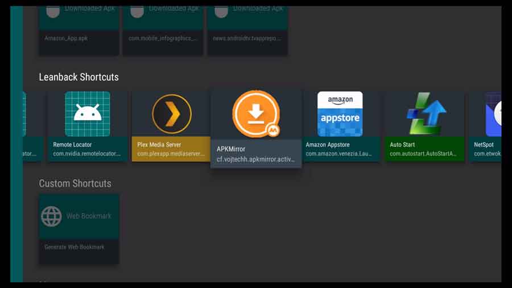This screenshot has height=288, width=512.
Task: Click the Web Bookmark card title
Action: (x=89, y=216)
